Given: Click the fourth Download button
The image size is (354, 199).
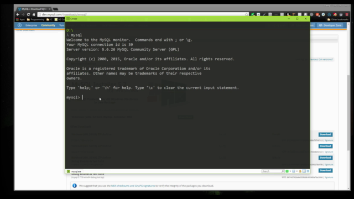Looking at the screenshot, I should [x=325, y=170].
